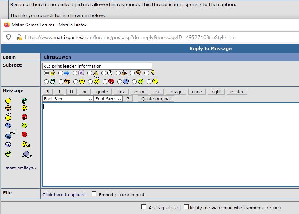Click the Firefox logo in title bar
Viewport: 299px width, 214px height.
(x=7, y=25)
